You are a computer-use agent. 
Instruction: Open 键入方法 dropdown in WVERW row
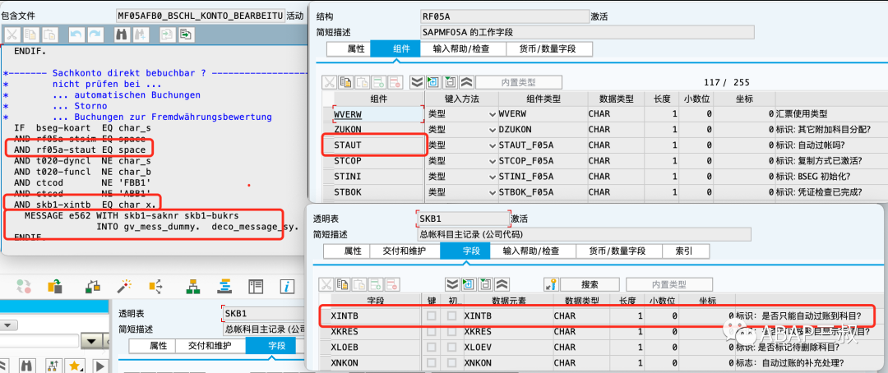point(493,113)
